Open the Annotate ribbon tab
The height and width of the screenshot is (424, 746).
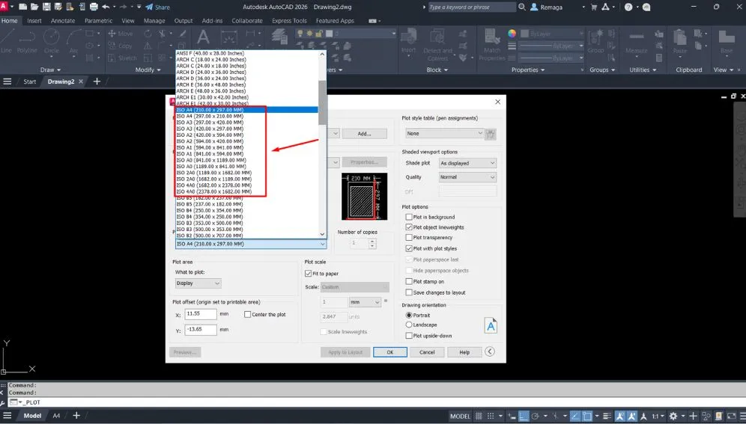63,21
